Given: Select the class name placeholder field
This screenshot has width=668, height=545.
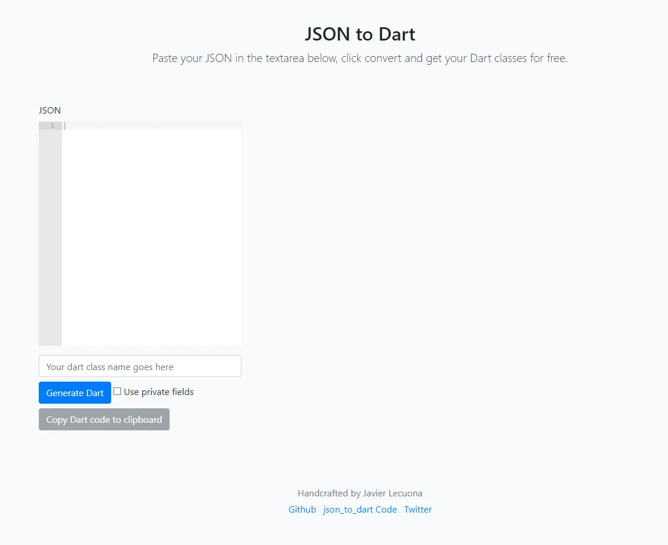Looking at the screenshot, I should [x=140, y=366].
